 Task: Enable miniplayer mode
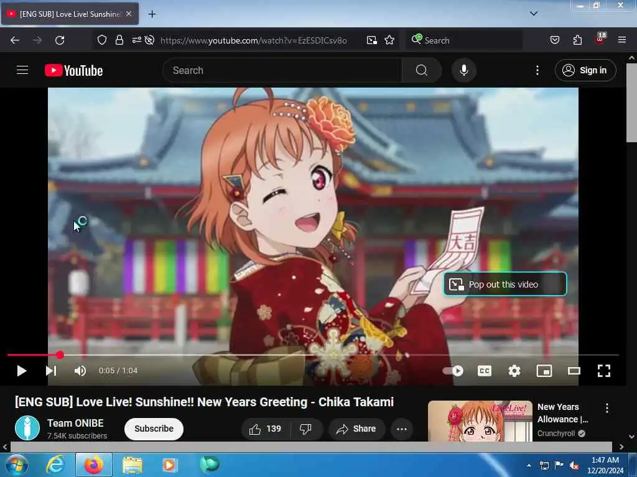point(544,371)
